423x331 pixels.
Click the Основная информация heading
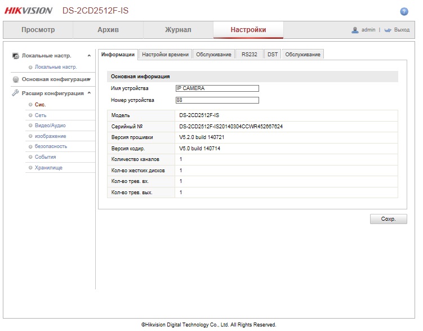[140, 77]
